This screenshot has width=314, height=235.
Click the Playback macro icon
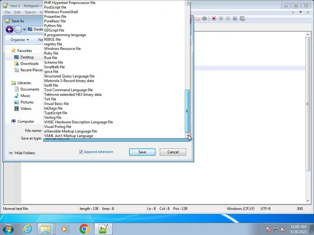[228, 19]
